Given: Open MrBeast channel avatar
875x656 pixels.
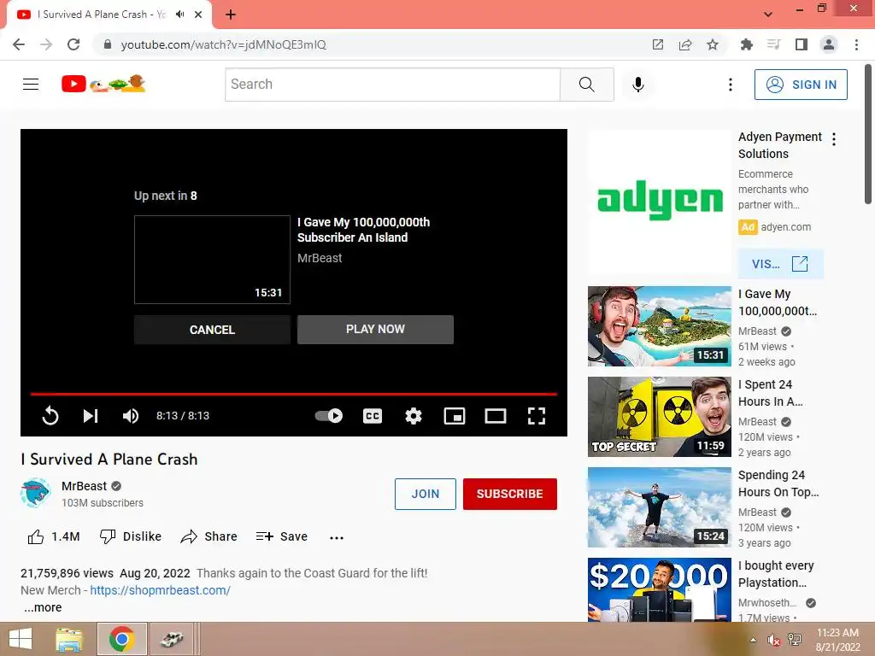Looking at the screenshot, I should pyautogui.click(x=35, y=493).
